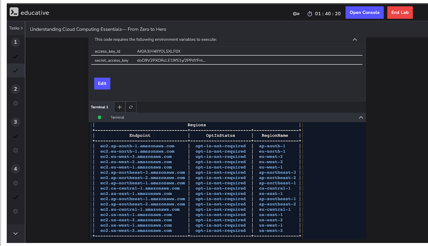Viewport: 428px width, 246px height.
Task: Click ec2.ap-southeast-2.amazonaws.com endpoint
Action: click(x=143, y=204)
